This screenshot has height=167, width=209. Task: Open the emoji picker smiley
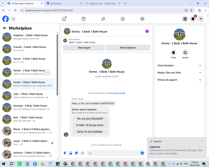point(142,153)
